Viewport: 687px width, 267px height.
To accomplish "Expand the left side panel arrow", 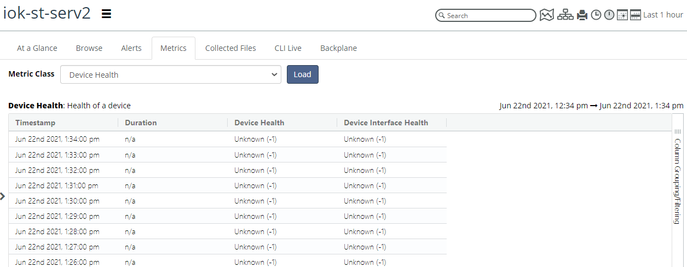I will click(3, 196).
